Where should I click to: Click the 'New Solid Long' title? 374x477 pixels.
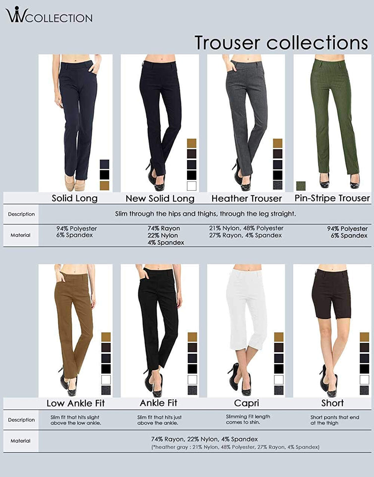(x=160, y=199)
